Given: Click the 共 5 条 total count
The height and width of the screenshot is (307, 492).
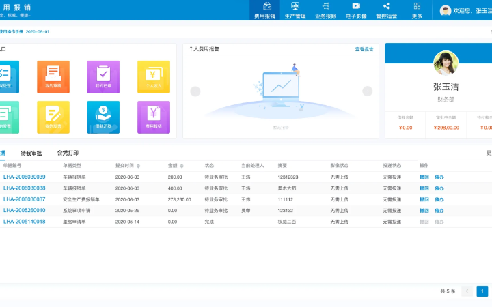Looking at the screenshot, I should [x=448, y=291].
